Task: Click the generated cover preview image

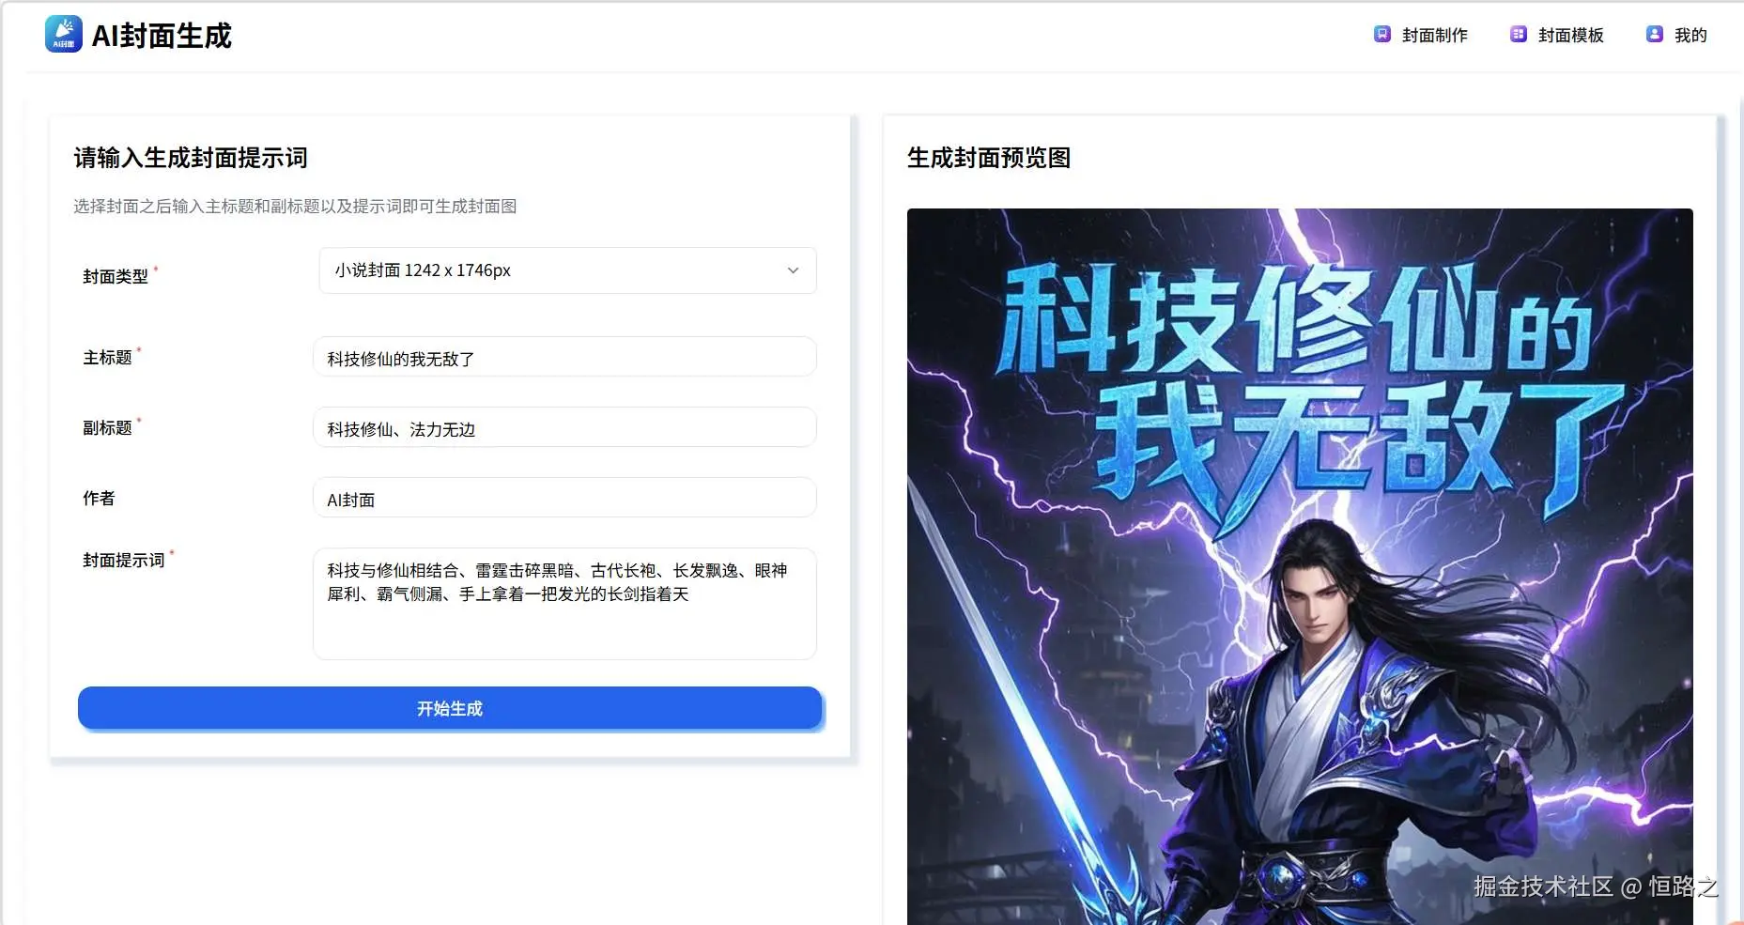Action: point(1300,566)
